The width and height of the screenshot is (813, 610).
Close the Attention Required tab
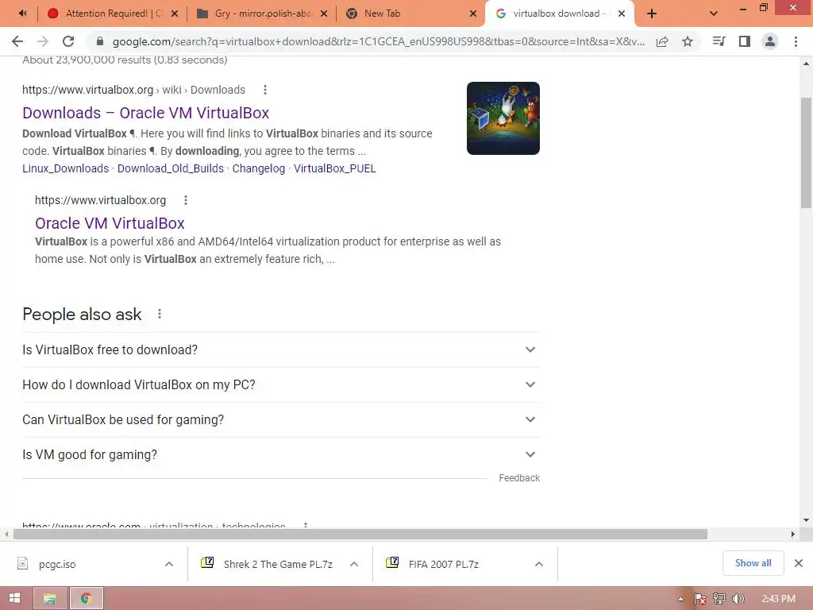coord(175,14)
